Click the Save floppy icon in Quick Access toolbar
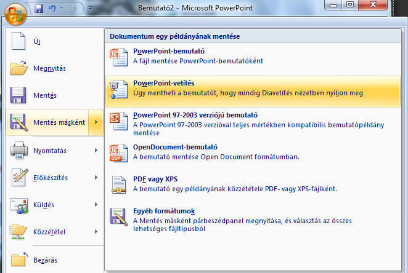Viewport: 408px width, 273px height. pyautogui.click(x=39, y=9)
